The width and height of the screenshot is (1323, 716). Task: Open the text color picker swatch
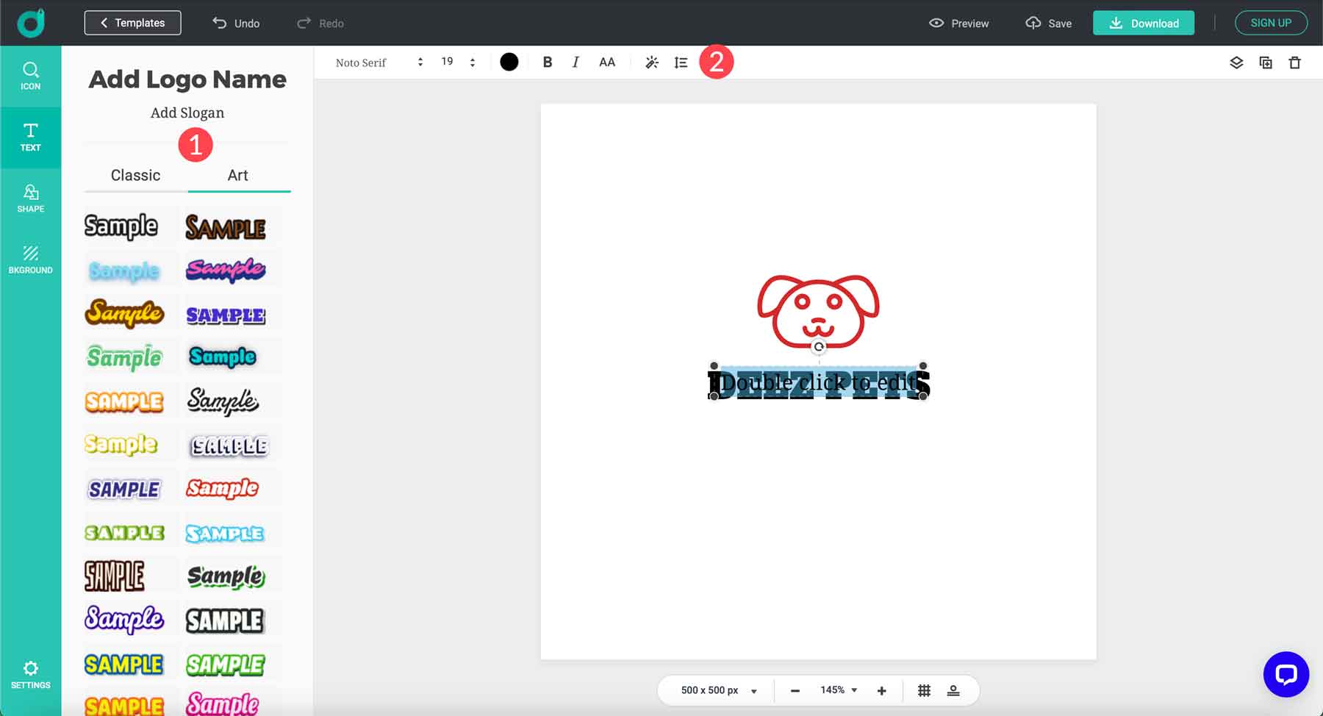point(509,62)
